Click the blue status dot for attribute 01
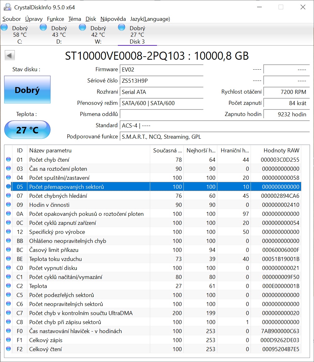This screenshot has height=362, width=314. click(x=8, y=159)
